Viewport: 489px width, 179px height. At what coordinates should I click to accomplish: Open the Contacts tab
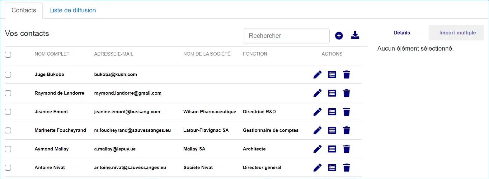coord(24,10)
